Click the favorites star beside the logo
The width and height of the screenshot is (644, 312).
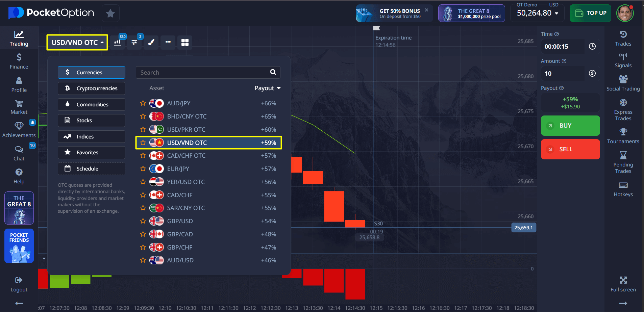110,14
